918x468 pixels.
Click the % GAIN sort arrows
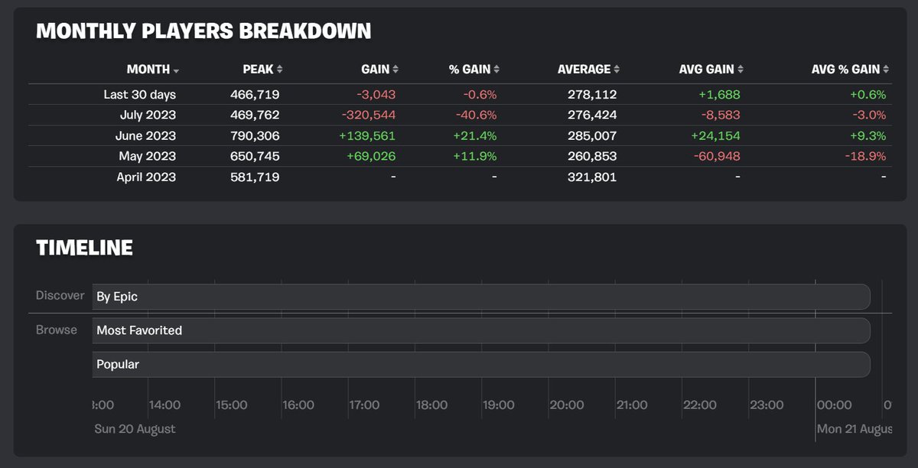coord(497,69)
